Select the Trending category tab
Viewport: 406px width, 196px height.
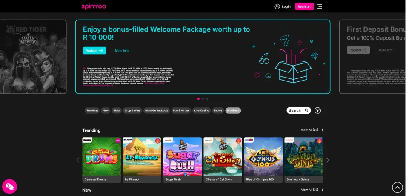[92, 110]
